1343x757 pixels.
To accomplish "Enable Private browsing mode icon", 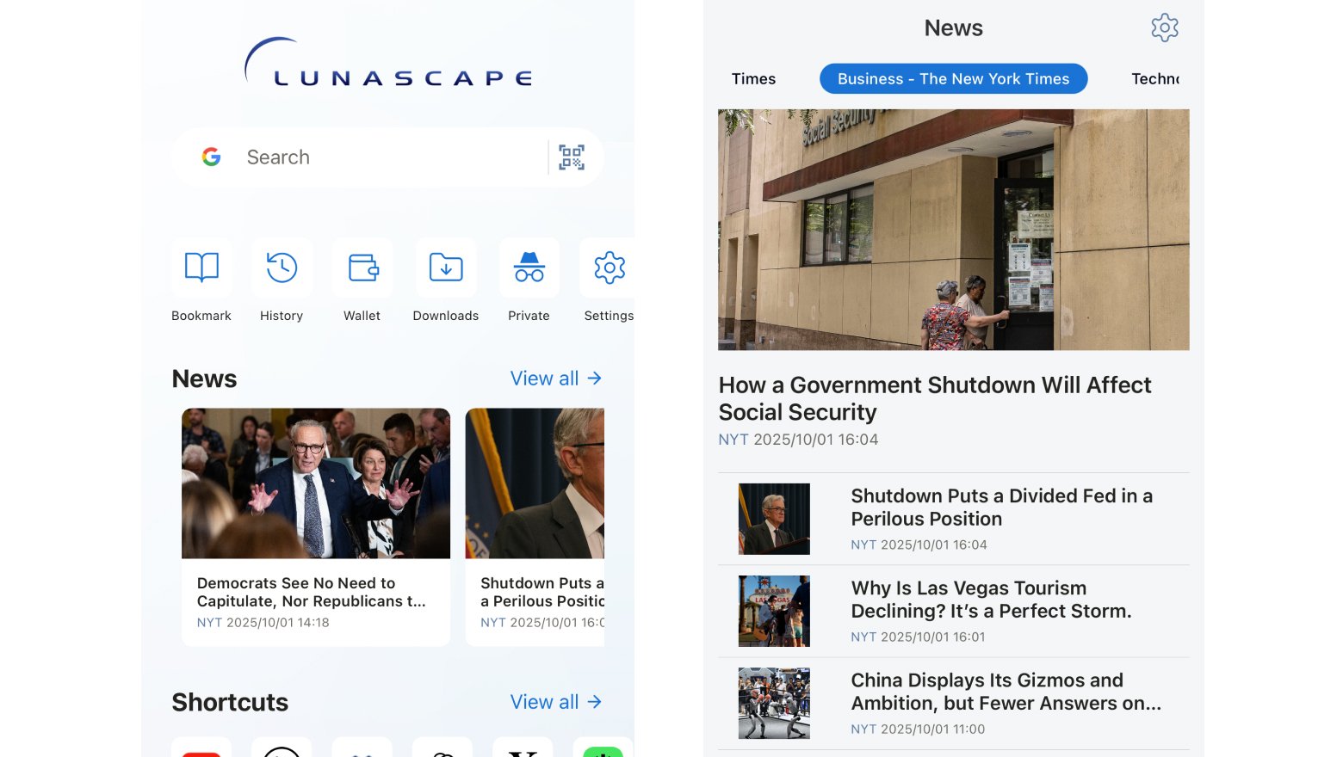I will point(529,268).
